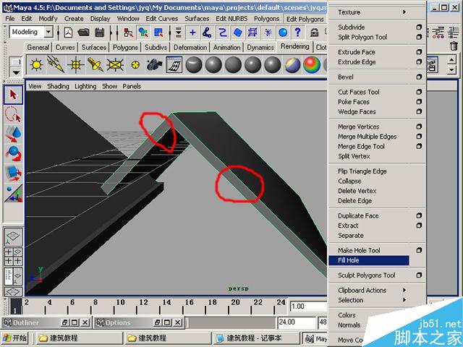Open option box for Sculpt Polygons Tool
463x347 pixels.
(x=419, y=275)
